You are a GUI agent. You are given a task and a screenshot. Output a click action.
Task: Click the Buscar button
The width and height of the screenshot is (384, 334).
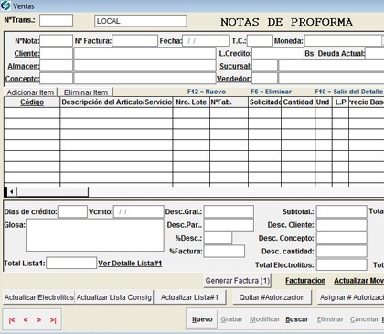297,319
